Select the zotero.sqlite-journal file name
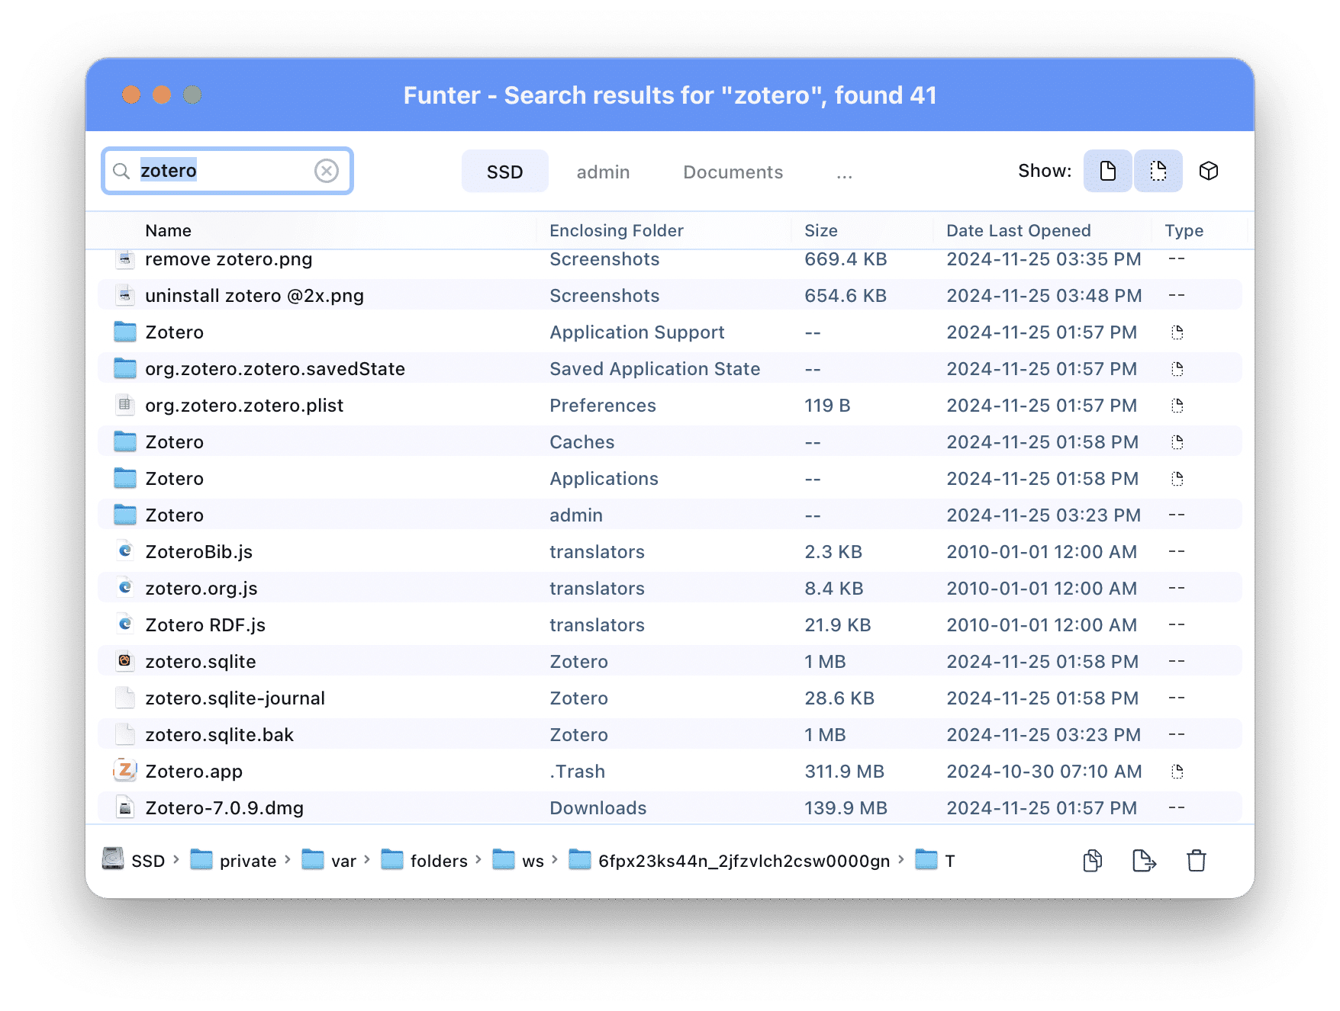The image size is (1340, 1011). tap(235, 698)
